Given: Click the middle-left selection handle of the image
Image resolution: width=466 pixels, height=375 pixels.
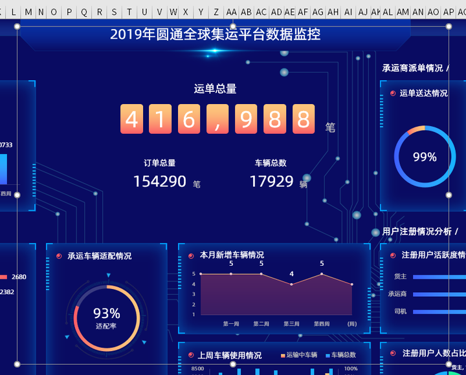Looking at the screenshot, I should pos(17,195).
